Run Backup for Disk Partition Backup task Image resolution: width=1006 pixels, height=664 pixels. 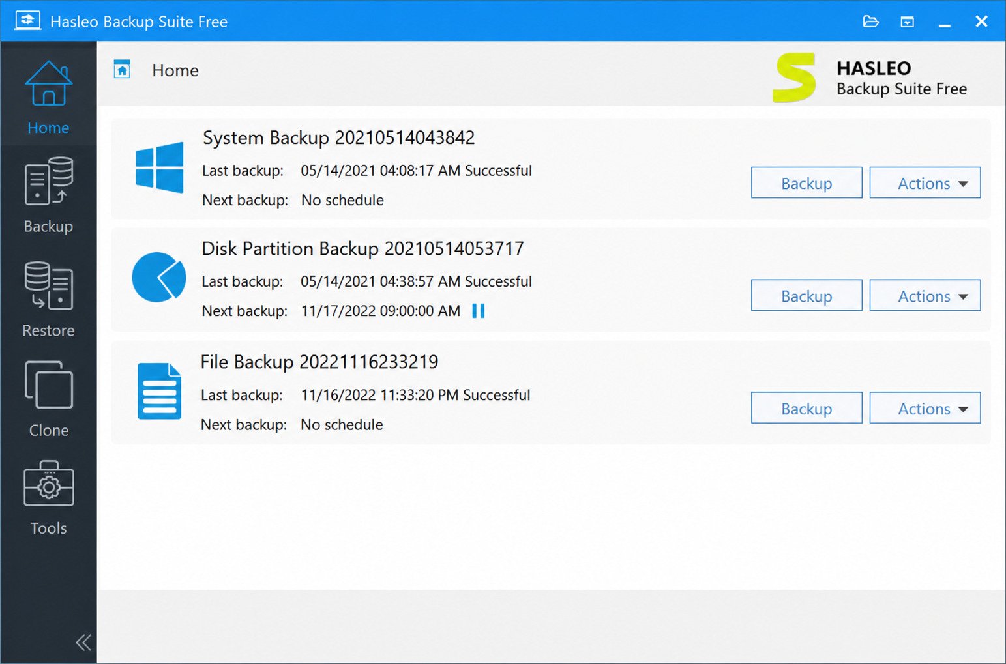pyautogui.click(x=806, y=296)
